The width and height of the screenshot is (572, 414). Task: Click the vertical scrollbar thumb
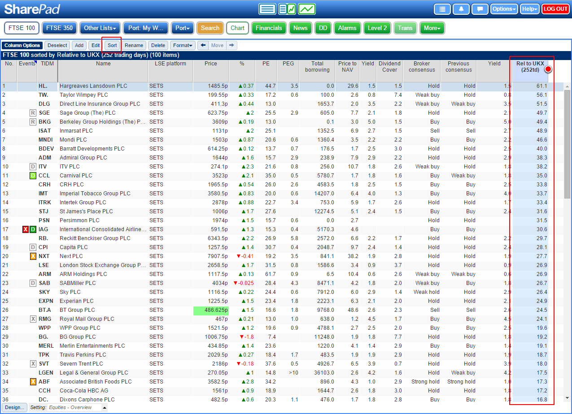pyautogui.click(x=567, y=143)
